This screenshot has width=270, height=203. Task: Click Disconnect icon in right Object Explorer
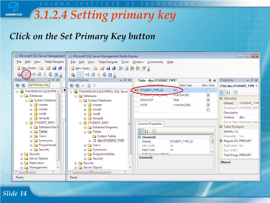click(x=77, y=86)
